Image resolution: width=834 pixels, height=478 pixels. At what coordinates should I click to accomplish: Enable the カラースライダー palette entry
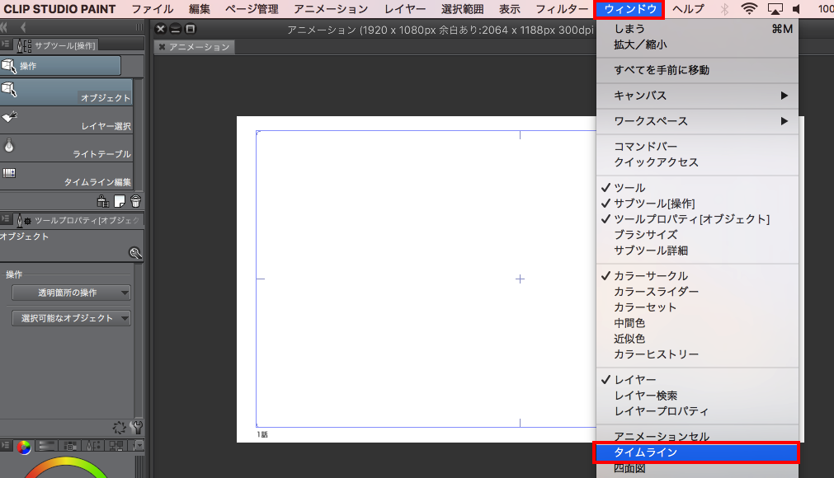pos(697,292)
